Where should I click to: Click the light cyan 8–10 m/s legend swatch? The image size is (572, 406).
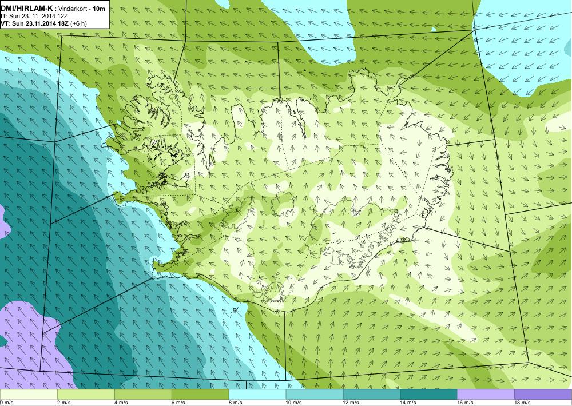point(257,395)
